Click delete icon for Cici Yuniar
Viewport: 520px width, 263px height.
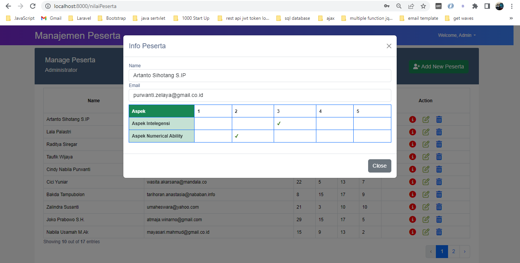(439, 182)
